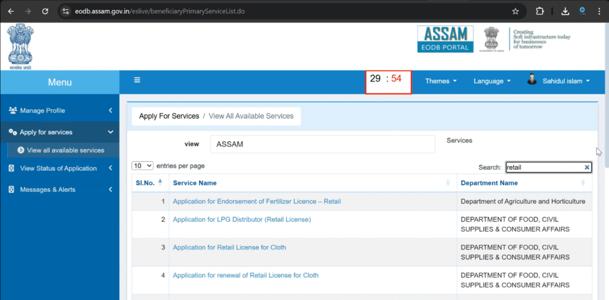Viewport: 609px width, 300px height.
Task: Open the browser downloads icon
Action: tap(565, 11)
